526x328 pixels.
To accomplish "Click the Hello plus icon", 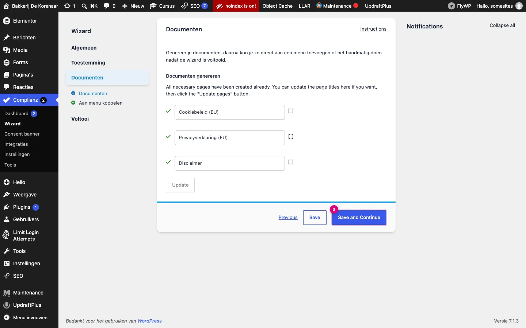I will pos(7,182).
